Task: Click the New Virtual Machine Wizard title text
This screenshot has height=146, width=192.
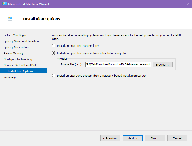Action: click(x=28, y=4)
